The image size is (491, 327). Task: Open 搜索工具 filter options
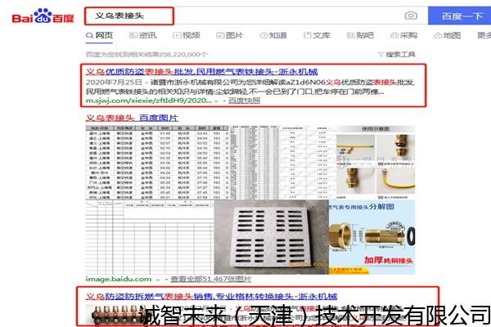click(x=397, y=55)
